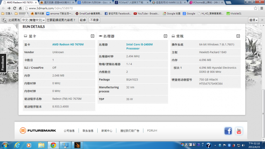The width and height of the screenshot is (265, 149).
Task: Close the translate bar
Action: [x=262, y=20]
